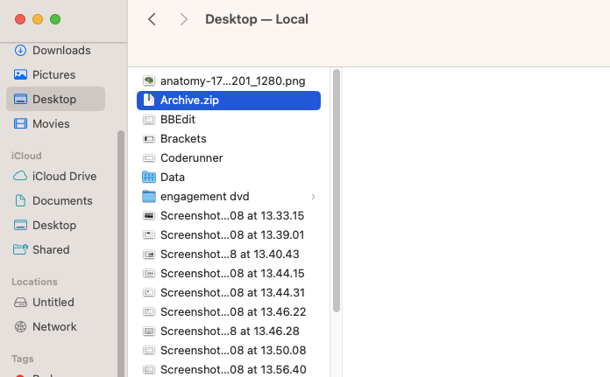This screenshot has width=610, height=377.
Task: Click icon of Screenshot at 13.33.15
Action: [x=149, y=215]
